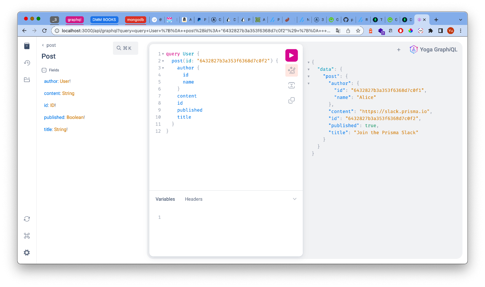Toggle the browser side panel icon

(441, 31)
